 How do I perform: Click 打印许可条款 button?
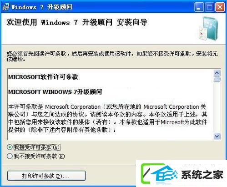pos(46,176)
